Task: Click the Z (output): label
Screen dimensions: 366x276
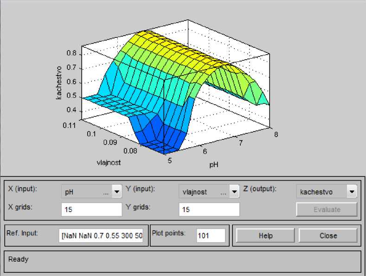Action: 260,188
